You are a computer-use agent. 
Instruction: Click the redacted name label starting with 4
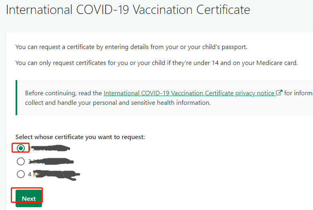click(x=54, y=175)
